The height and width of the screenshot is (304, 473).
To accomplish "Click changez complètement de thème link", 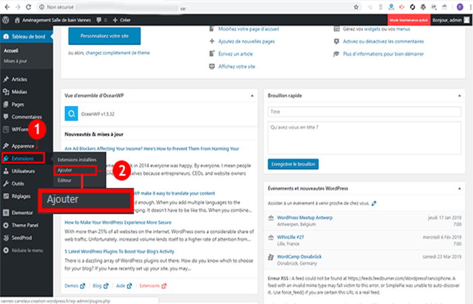I will coord(118,53).
